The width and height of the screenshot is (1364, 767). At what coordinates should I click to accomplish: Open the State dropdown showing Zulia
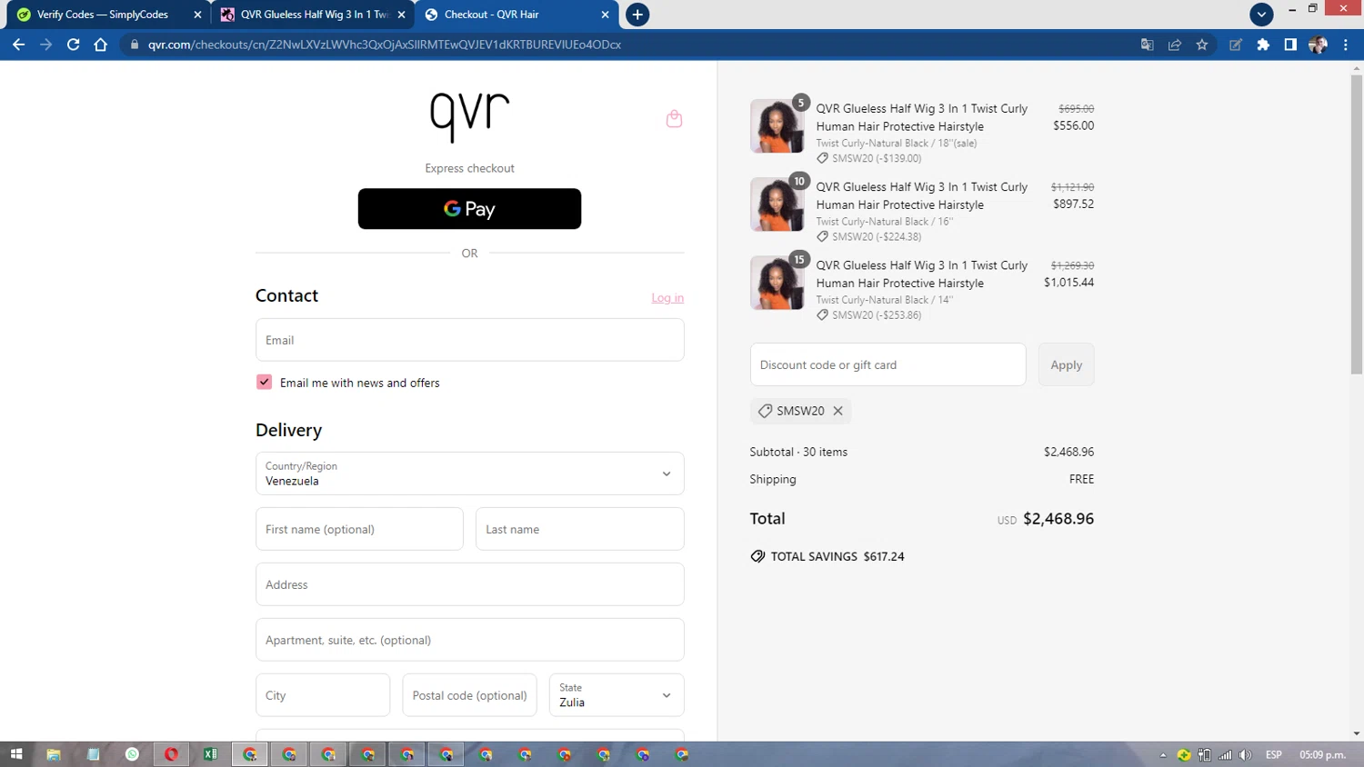pos(617,695)
